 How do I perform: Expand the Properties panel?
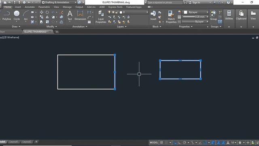coord(186,26)
